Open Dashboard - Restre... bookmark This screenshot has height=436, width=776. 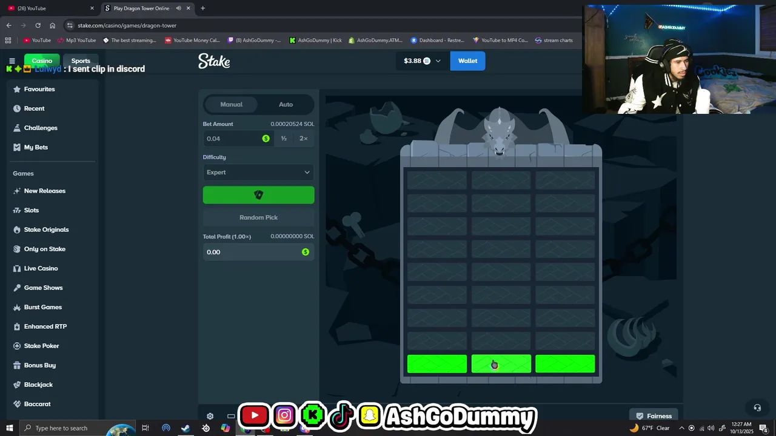(438, 41)
